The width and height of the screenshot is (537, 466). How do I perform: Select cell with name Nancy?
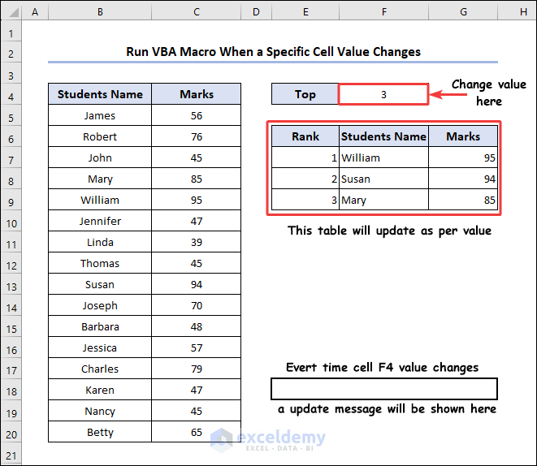coord(100,411)
